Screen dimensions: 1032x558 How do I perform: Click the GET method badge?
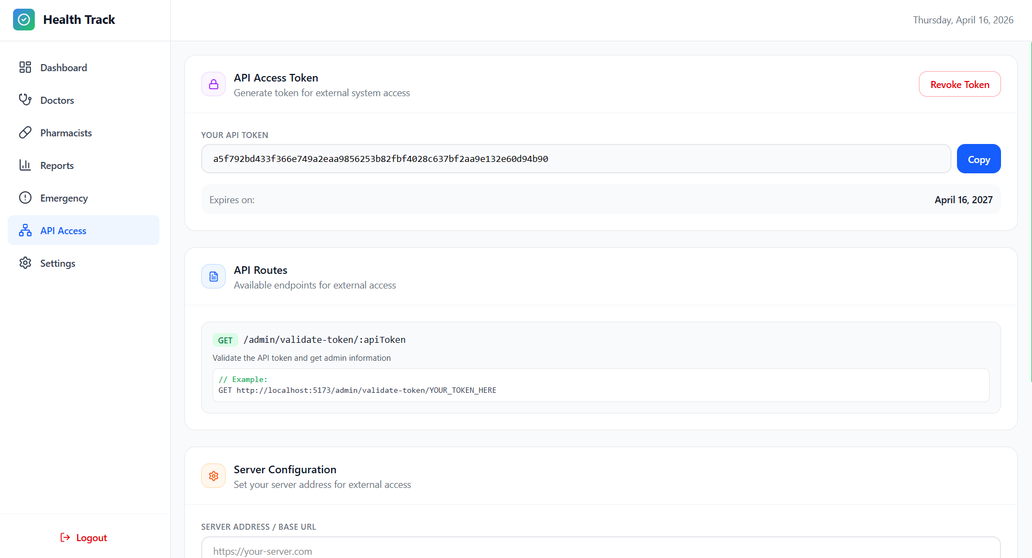click(225, 340)
